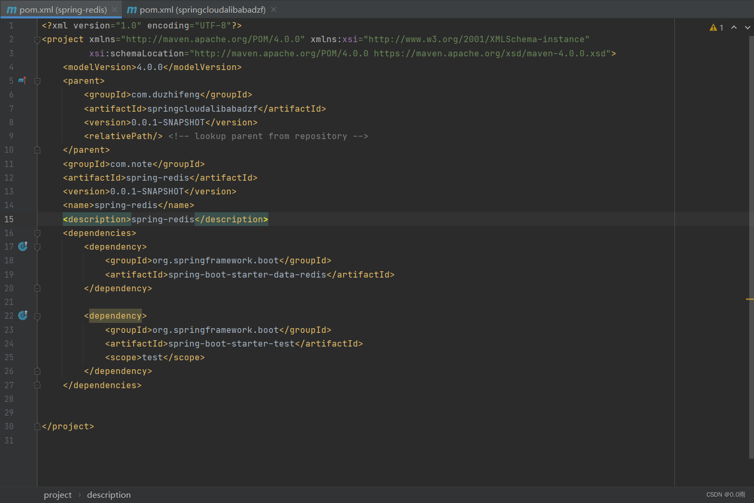Collapse the first dependency block at line 17
This screenshot has width=754, height=503.
(x=36, y=246)
